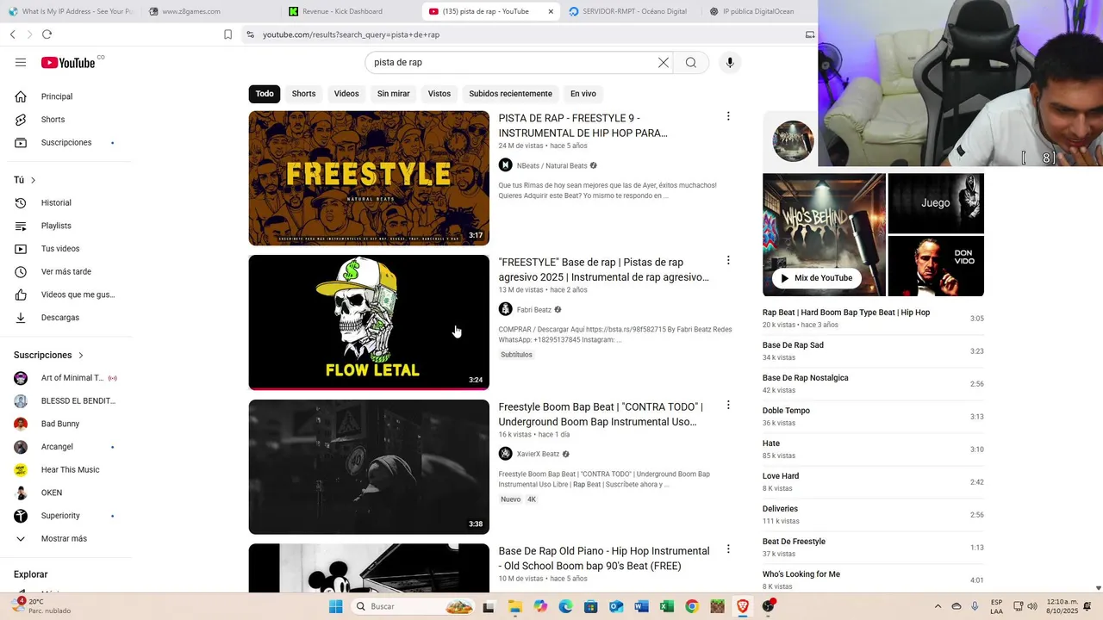The width and height of the screenshot is (1103, 620).
Task: Show hidden system tray icons chevron
Action: click(938, 606)
